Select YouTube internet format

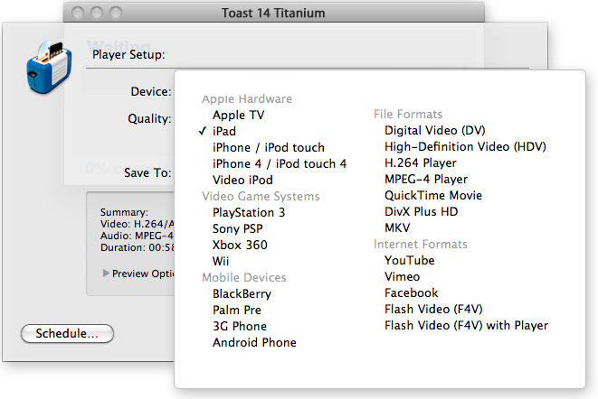coord(409,260)
